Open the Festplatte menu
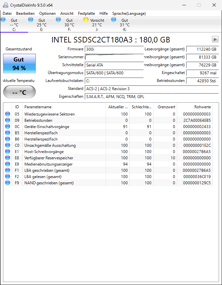222x285 pixels. coord(86,13)
